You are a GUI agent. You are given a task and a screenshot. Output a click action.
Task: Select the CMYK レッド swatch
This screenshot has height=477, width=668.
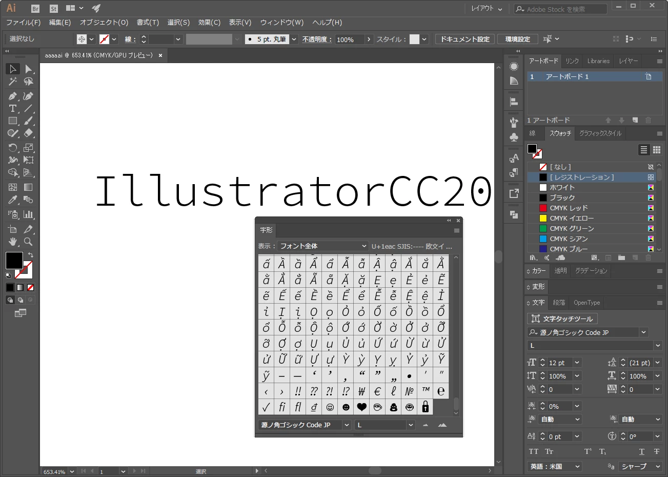click(x=591, y=208)
